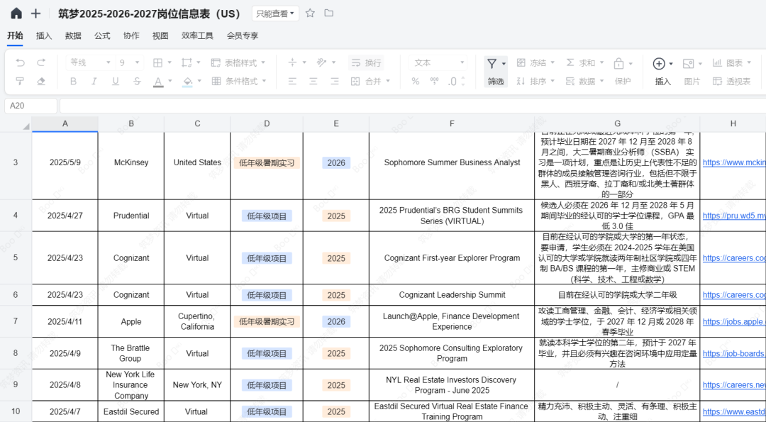Open the 效率工具 tab
The image size is (766, 422).
coord(197,35)
